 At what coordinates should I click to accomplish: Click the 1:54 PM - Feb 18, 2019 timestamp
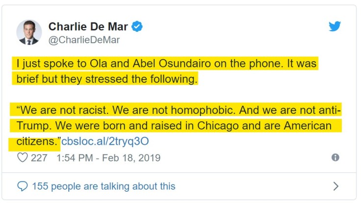pos(108,158)
